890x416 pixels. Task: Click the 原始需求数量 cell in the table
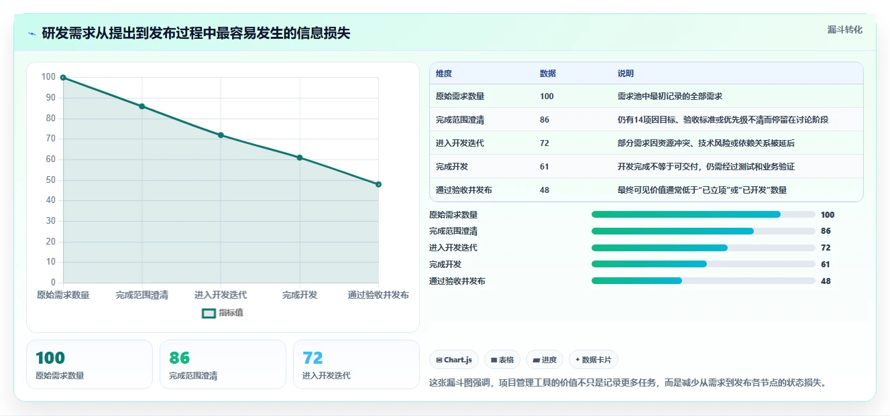(460, 96)
